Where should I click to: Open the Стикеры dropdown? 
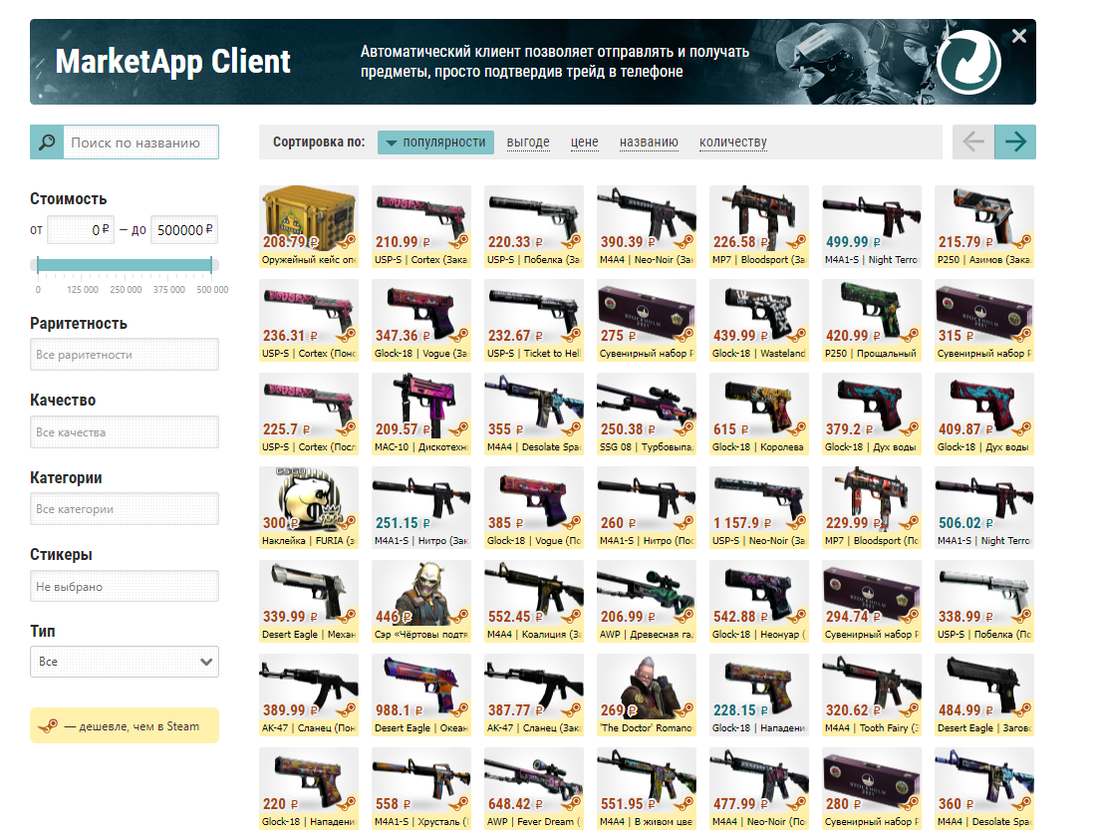125,586
